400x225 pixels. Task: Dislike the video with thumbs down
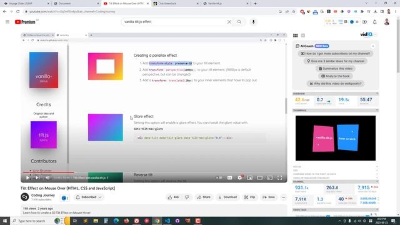(187, 197)
